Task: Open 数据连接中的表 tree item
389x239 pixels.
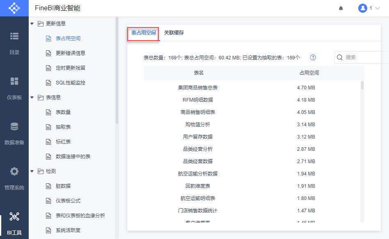Action: [x=73, y=157]
